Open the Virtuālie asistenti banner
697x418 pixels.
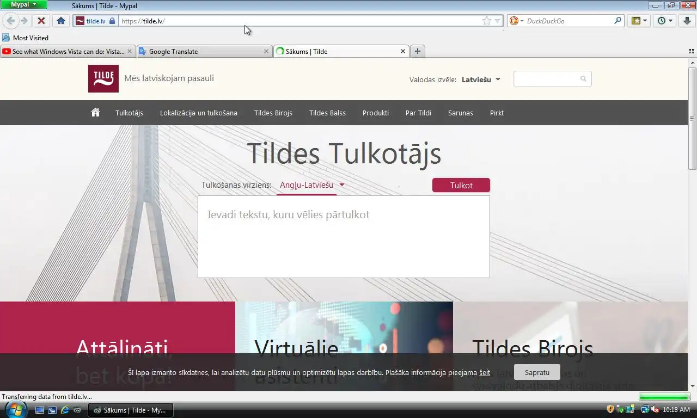pyautogui.click(x=344, y=346)
